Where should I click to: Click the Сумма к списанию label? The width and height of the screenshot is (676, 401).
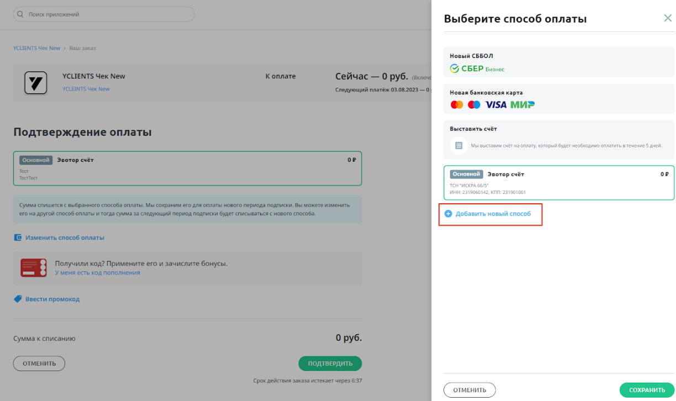pos(44,339)
